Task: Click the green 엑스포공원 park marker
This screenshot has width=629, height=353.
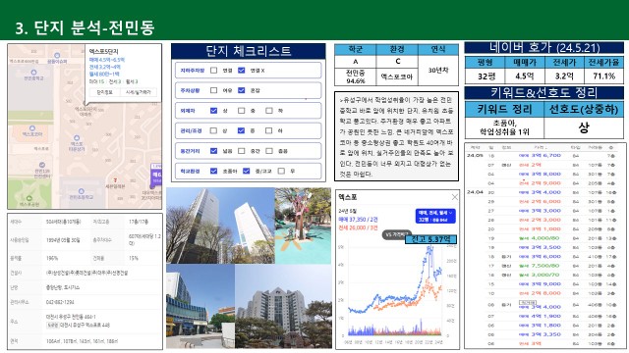Action: 29,198
